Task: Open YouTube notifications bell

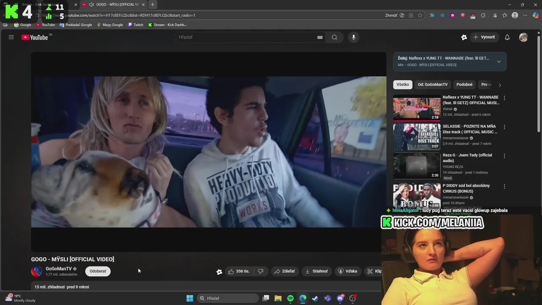Action: point(507,37)
